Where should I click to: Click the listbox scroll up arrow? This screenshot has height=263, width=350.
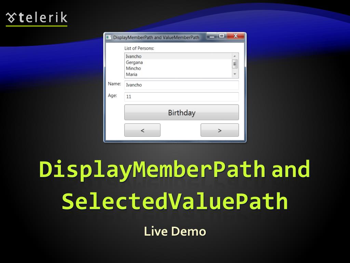pyautogui.click(x=234, y=56)
